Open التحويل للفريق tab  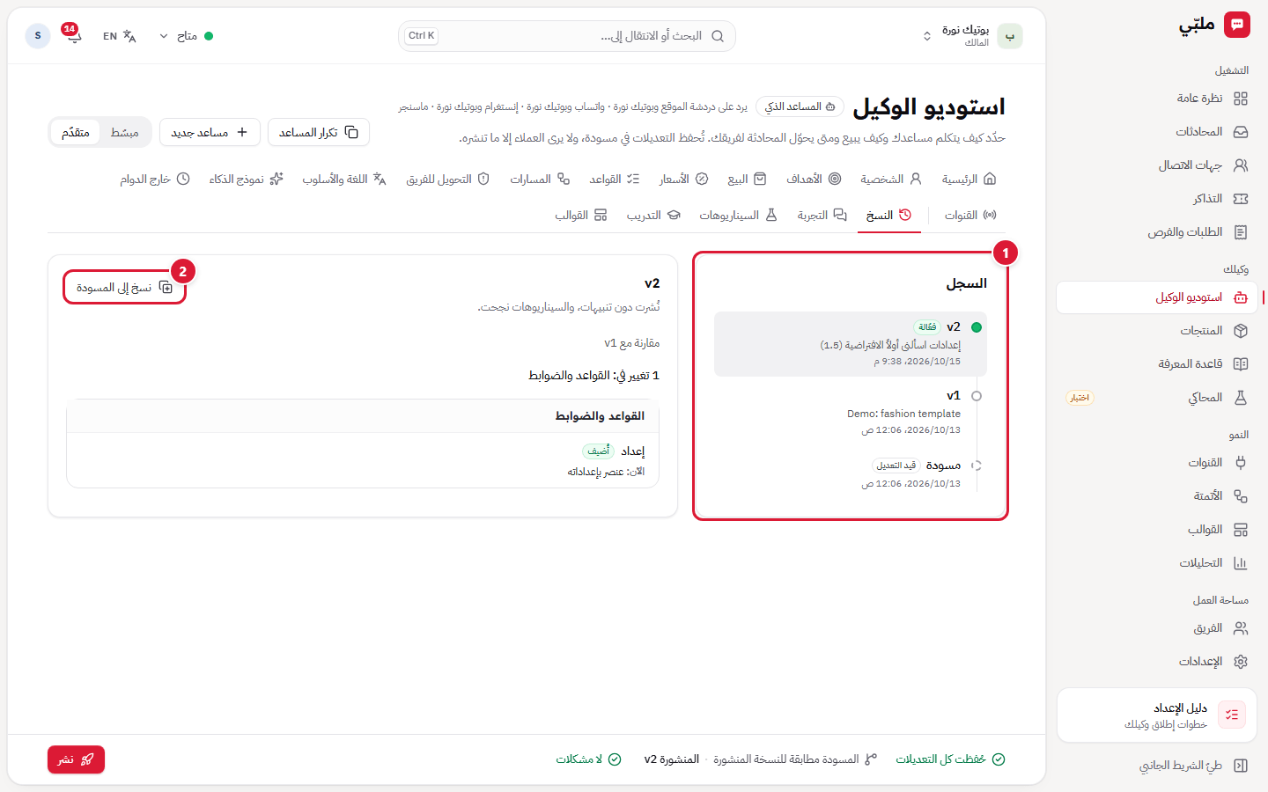point(447,179)
